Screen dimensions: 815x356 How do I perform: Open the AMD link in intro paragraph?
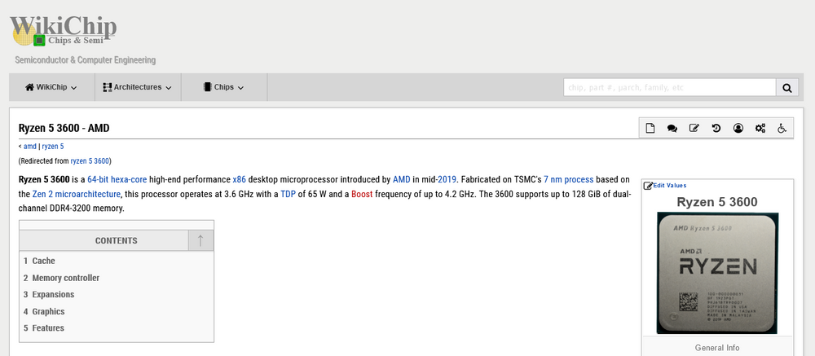[x=402, y=180]
